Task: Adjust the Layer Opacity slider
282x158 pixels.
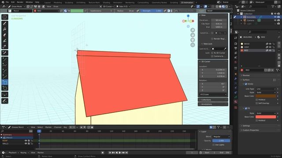Action: click(x=221, y=140)
